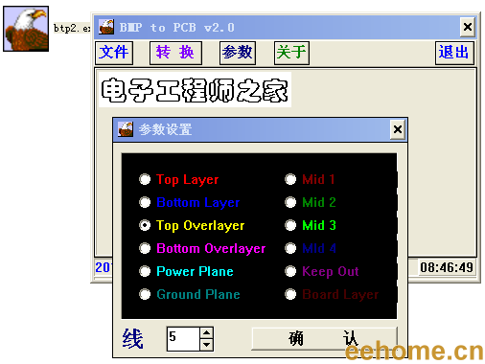Click the line width input field
Screen dimensions: 485x364
184,339
